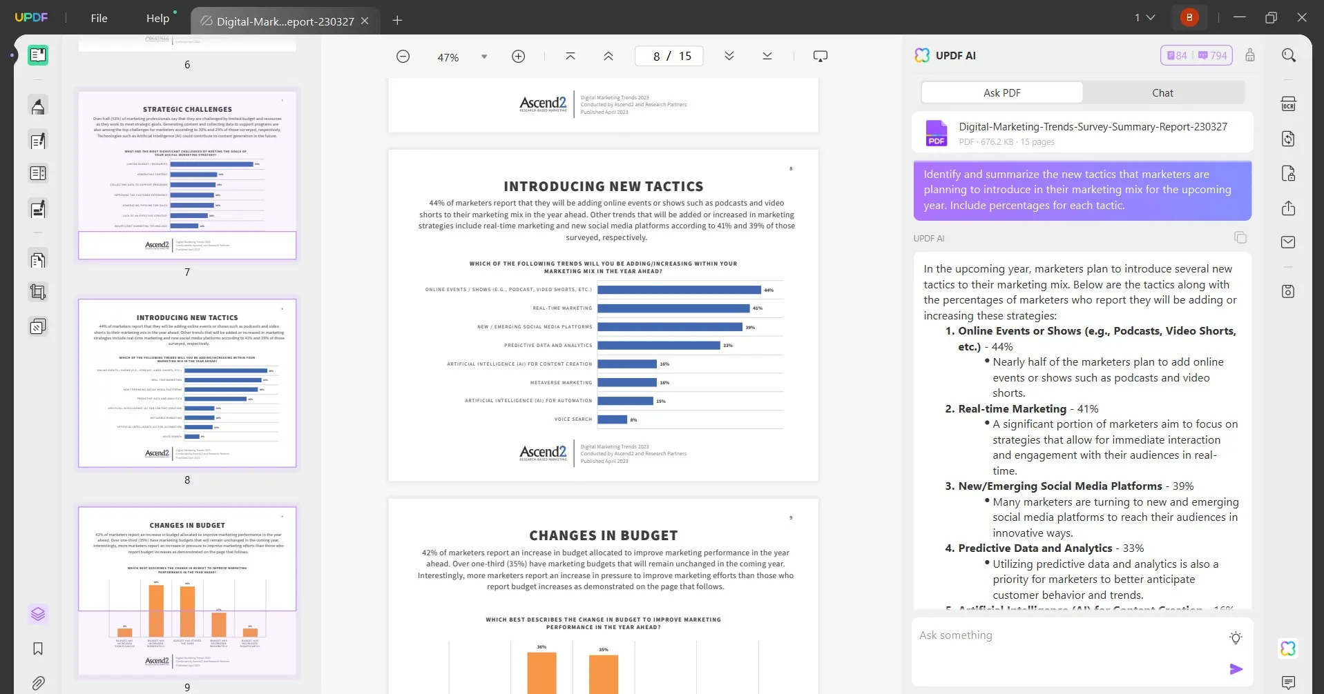Open the Organize Pages tool
This screenshot has width=1324, height=694.
pos(38,259)
